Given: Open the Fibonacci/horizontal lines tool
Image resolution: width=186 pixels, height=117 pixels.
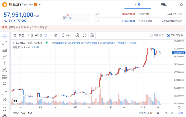Looking at the screenshot, I should pos(5,50).
